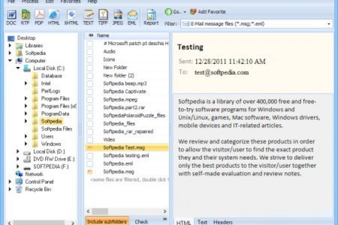Select the Softpedia Files folder in tree
The height and width of the screenshot is (225, 338).
[x=57, y=129]
